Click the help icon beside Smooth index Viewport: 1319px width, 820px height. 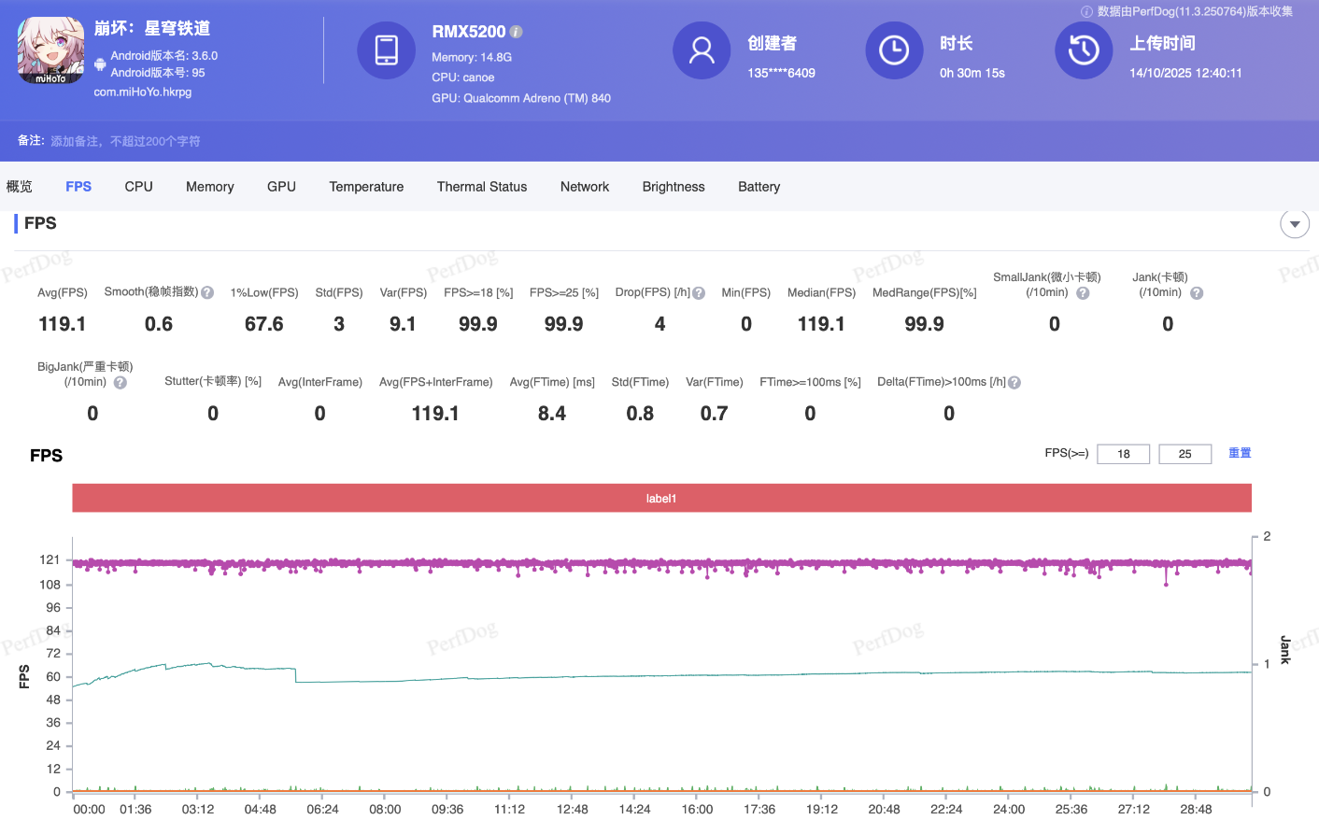pyautogui.click(x=207, y=292)
